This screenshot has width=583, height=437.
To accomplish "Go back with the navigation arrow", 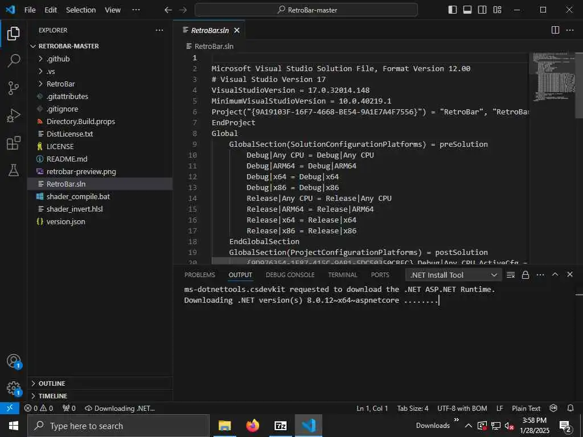I will (x=168, y=10).
